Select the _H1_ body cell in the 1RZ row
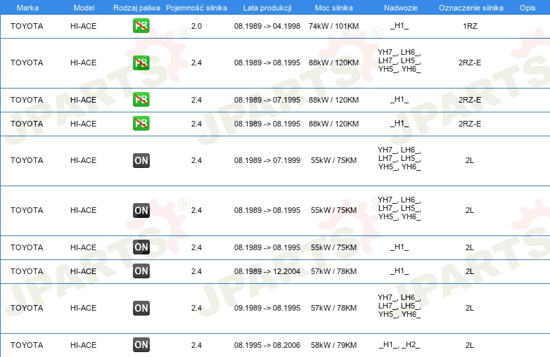 (399, 25)
